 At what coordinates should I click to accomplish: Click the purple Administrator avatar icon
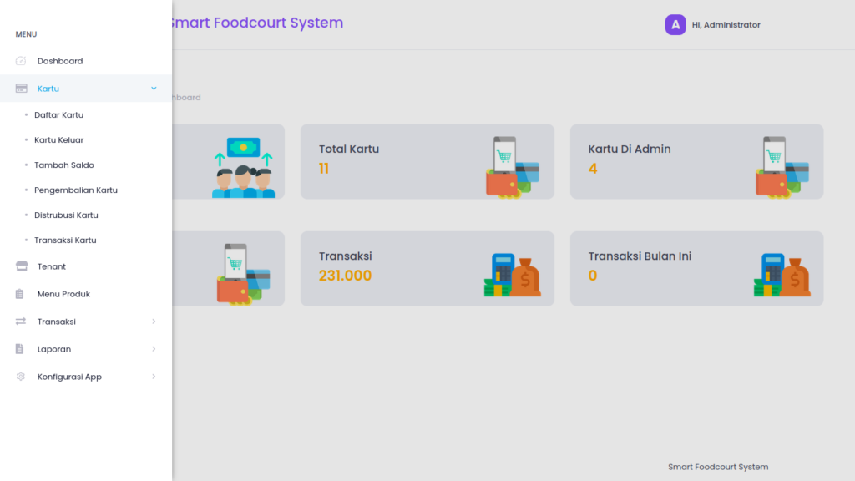click(675, 24)
